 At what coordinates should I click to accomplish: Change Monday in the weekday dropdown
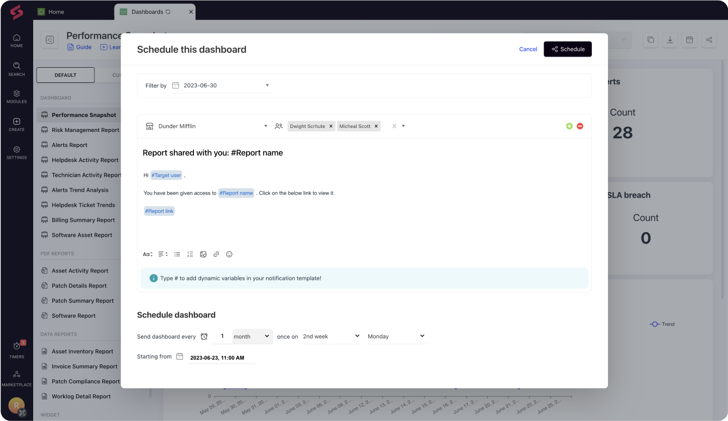point(396,336)
